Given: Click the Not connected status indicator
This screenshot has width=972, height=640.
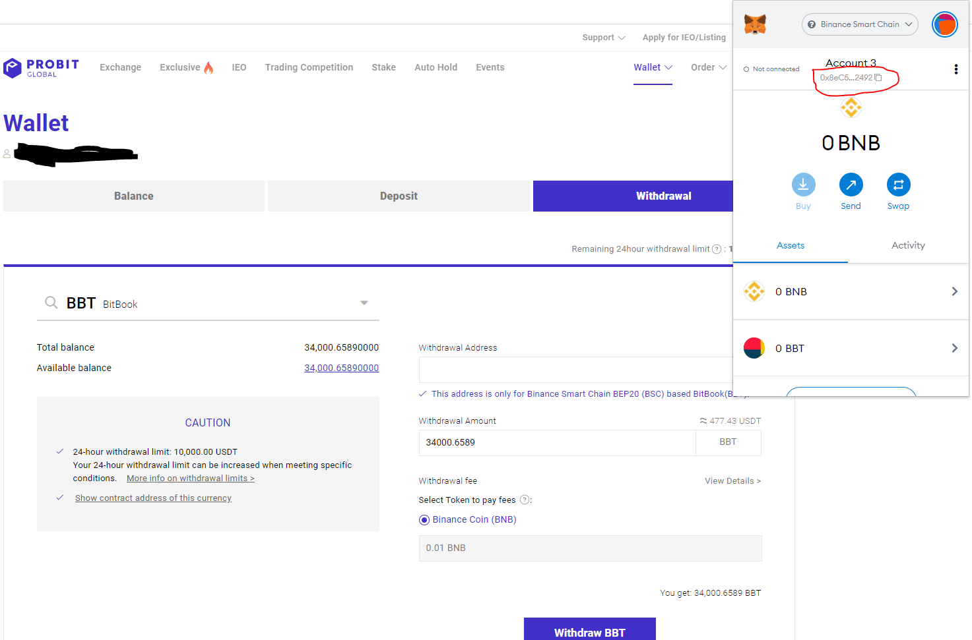Looking at the screenshot, I should point(771,69).
